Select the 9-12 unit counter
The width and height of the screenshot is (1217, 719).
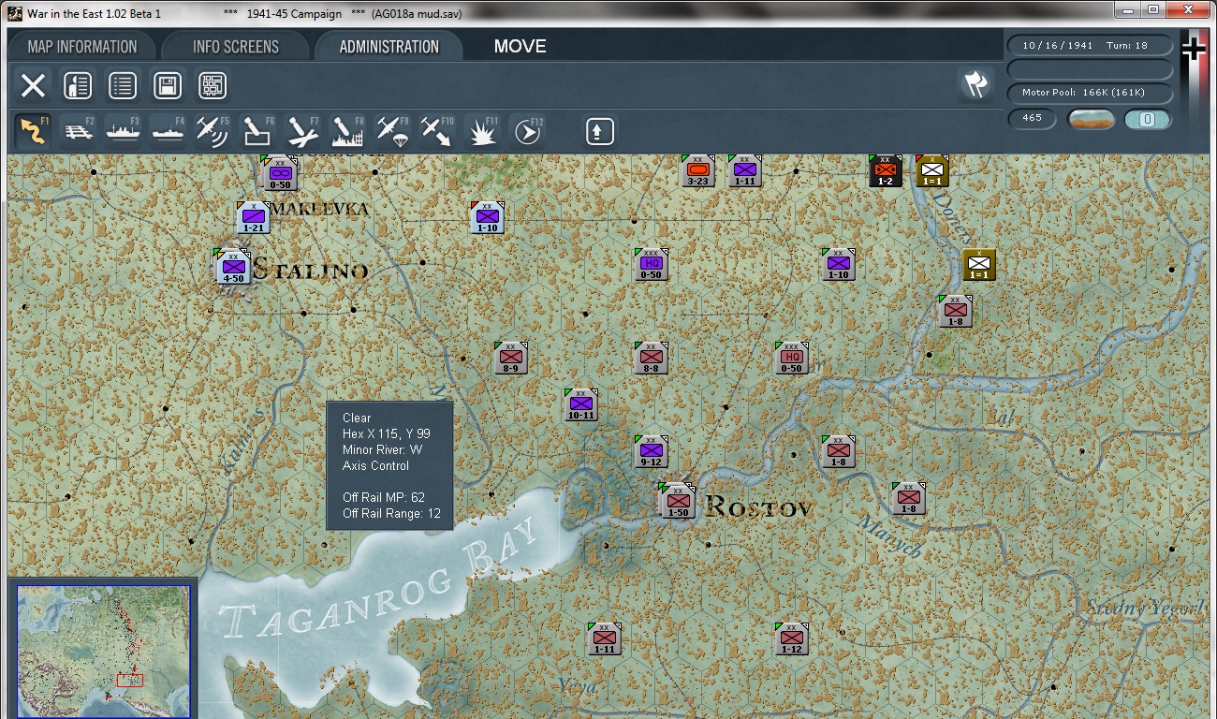click(651, 451)
